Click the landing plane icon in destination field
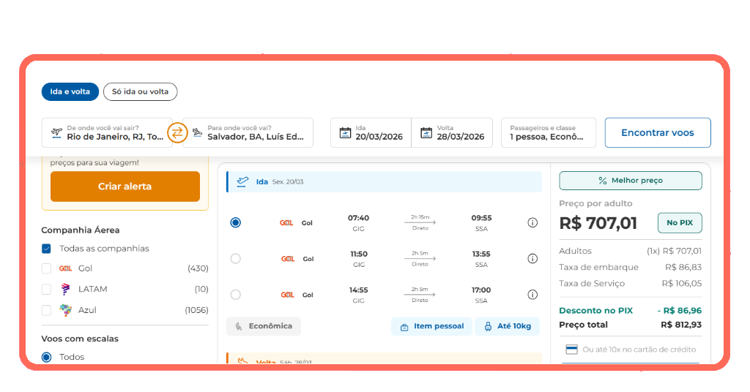Screen dimensions: 750x392 [x=197, y=132]
